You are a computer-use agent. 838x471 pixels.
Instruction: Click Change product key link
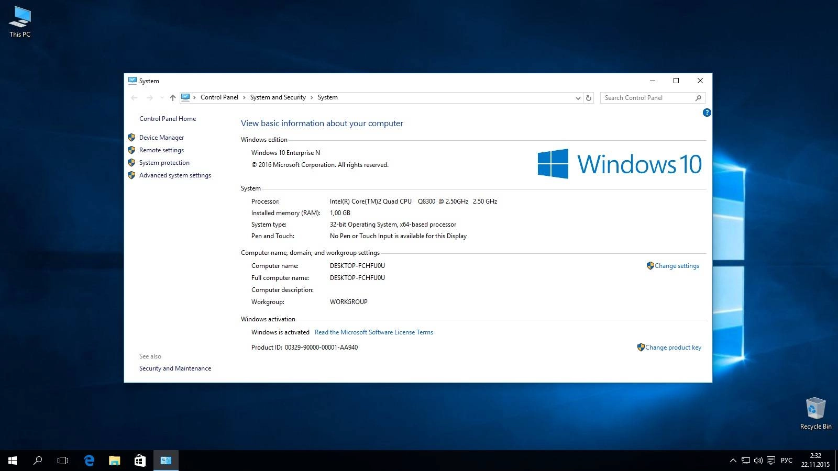coord(673,347)
